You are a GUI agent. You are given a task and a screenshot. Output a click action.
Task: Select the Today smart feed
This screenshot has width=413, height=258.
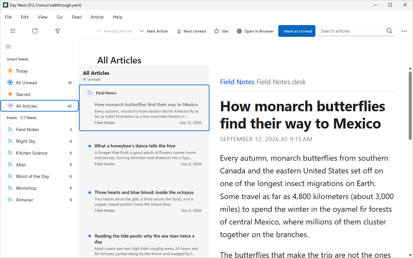[x=39, y=71]
